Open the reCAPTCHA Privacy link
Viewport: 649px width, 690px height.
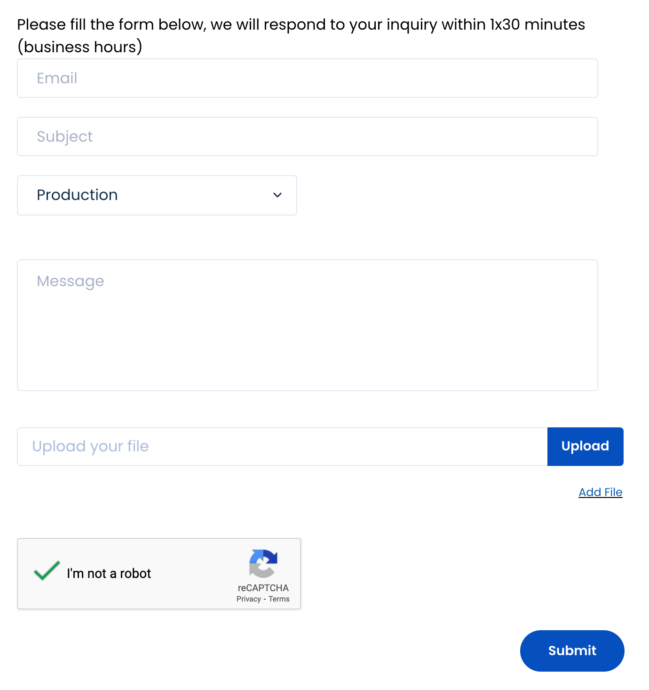click(x=249, y=599)
